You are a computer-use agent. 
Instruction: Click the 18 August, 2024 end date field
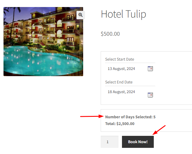point(126,92)
